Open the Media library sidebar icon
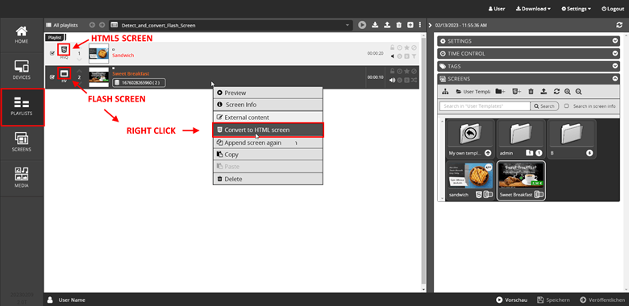629x306 pixels. pyautogui.click(x=22, y=178)
